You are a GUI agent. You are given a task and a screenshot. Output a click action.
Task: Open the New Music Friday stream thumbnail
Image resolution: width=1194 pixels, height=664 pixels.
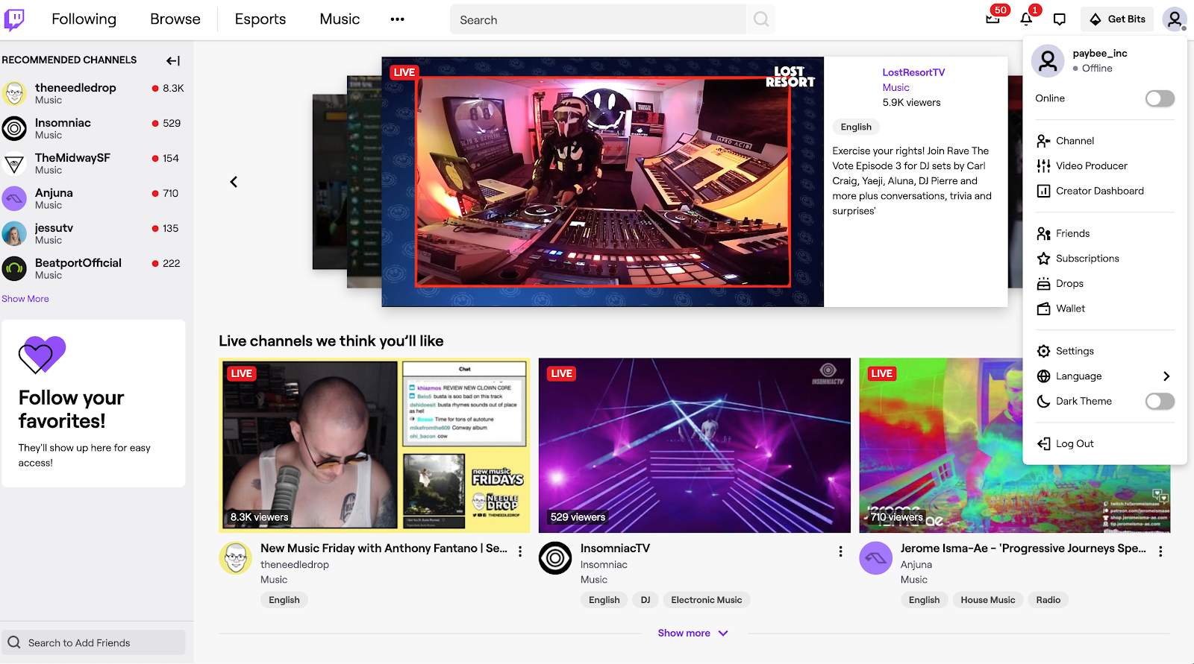pos(375,446)
